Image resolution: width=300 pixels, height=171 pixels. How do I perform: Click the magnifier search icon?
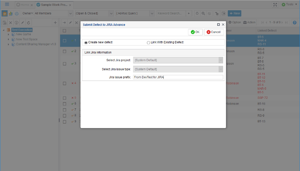click(203, 13)
